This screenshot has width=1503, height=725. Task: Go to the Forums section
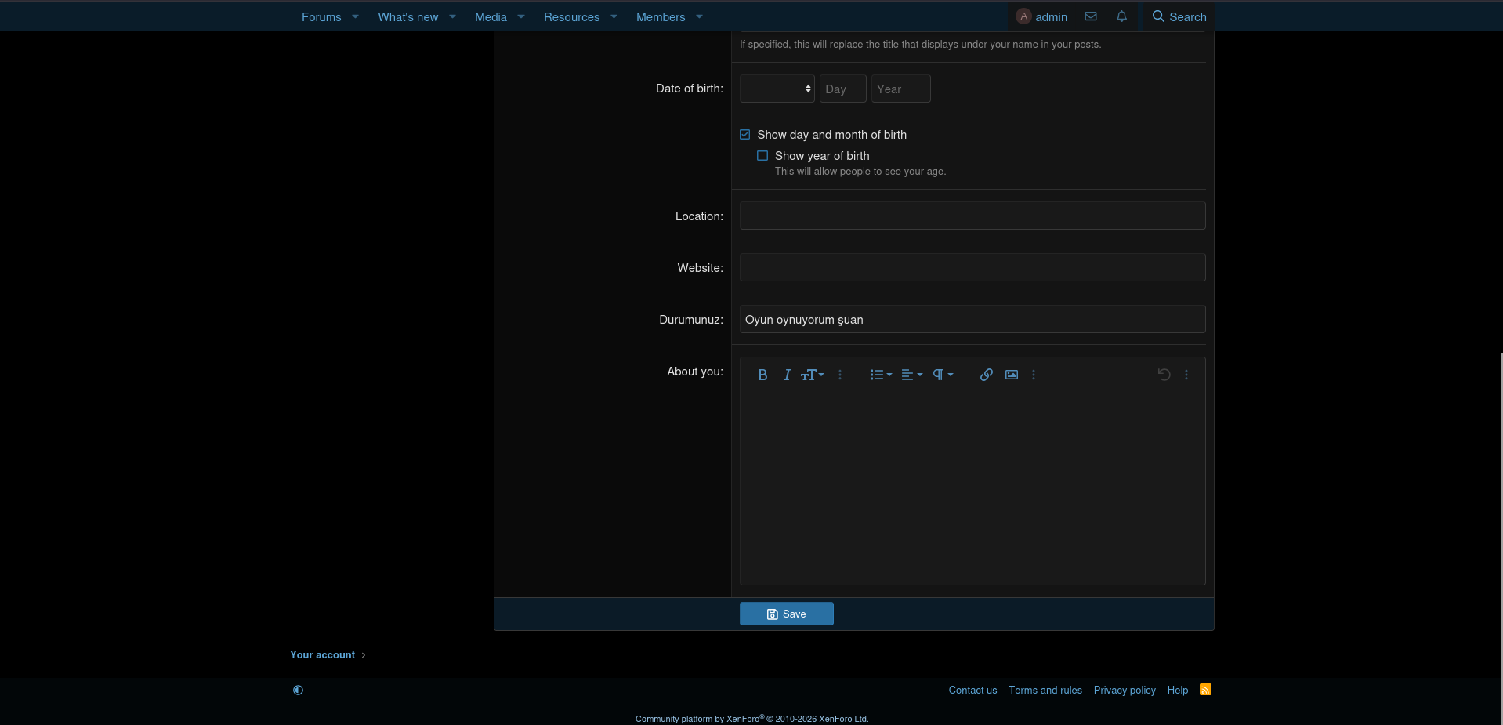(321, 16)
